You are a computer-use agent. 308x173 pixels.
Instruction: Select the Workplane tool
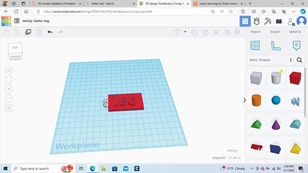click(x=255, y=45)
